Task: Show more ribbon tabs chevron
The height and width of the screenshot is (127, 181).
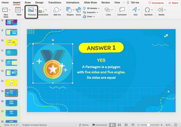Action: [124, 3]
